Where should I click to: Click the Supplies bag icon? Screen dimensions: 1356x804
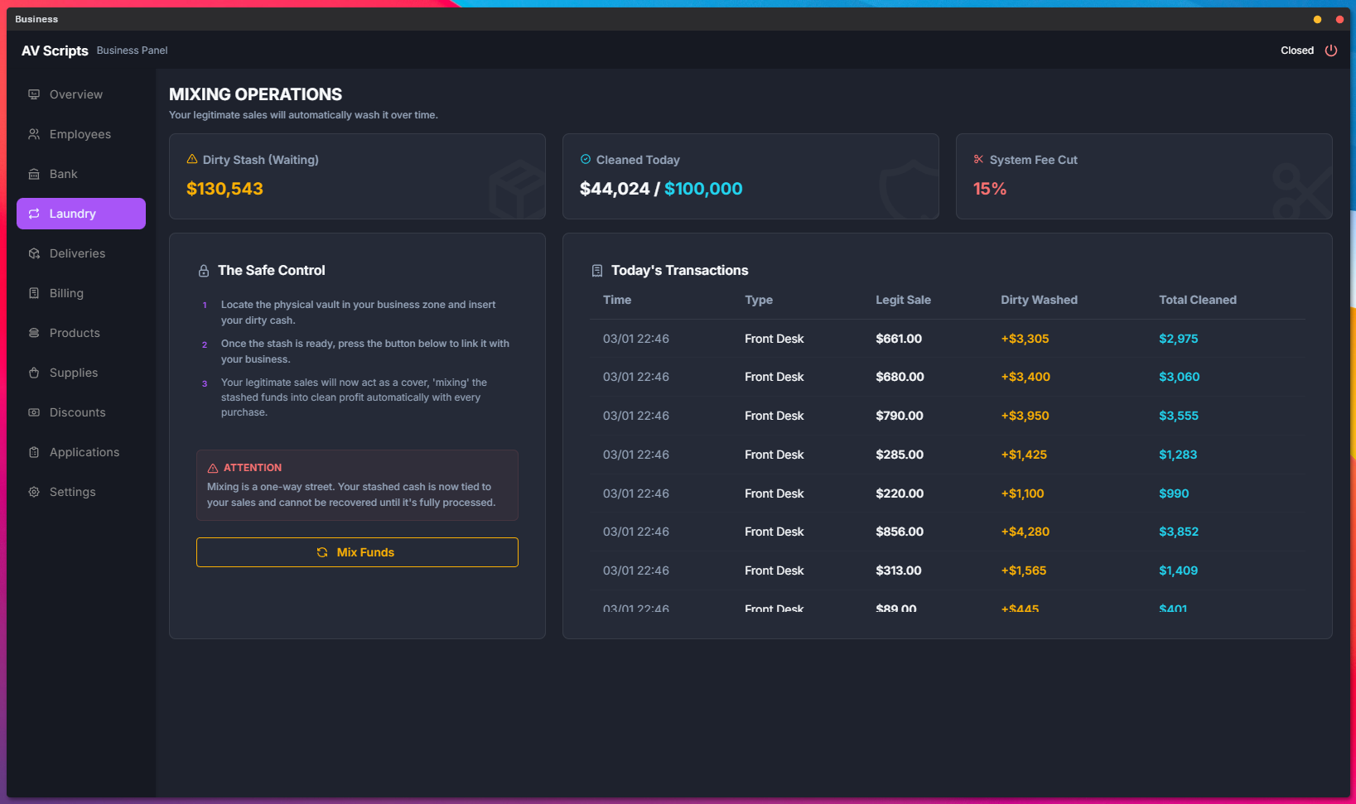coord(34,373)
